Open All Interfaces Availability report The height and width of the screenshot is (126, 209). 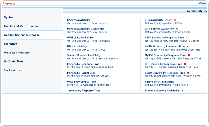point(160,82)
